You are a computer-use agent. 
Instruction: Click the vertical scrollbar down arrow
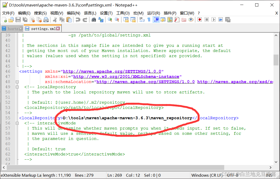pyautogui.click(x=276, y=162)
